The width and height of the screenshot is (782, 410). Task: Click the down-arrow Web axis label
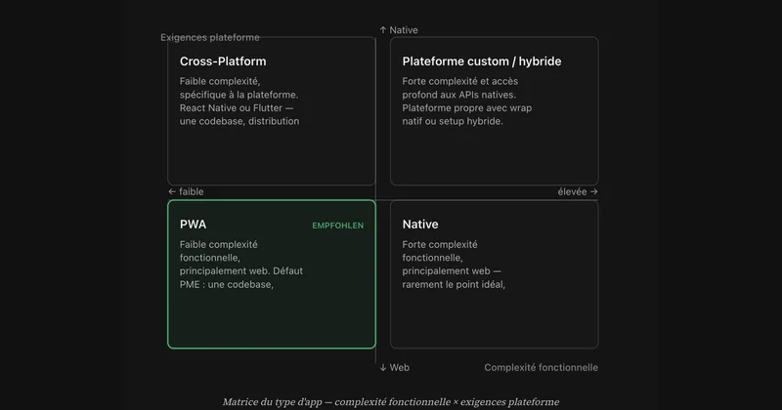click(x=395, y=368)
